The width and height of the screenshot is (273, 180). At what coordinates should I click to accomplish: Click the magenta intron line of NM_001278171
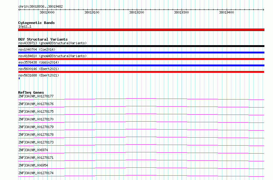point(141,160)
